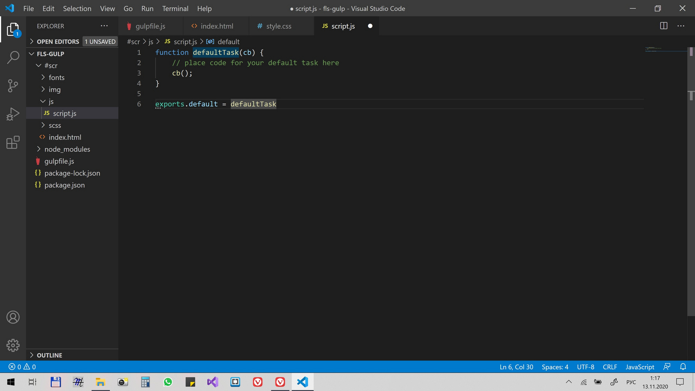Open the Help menu
The image size is (695, 391).
[x=204, y=8]
